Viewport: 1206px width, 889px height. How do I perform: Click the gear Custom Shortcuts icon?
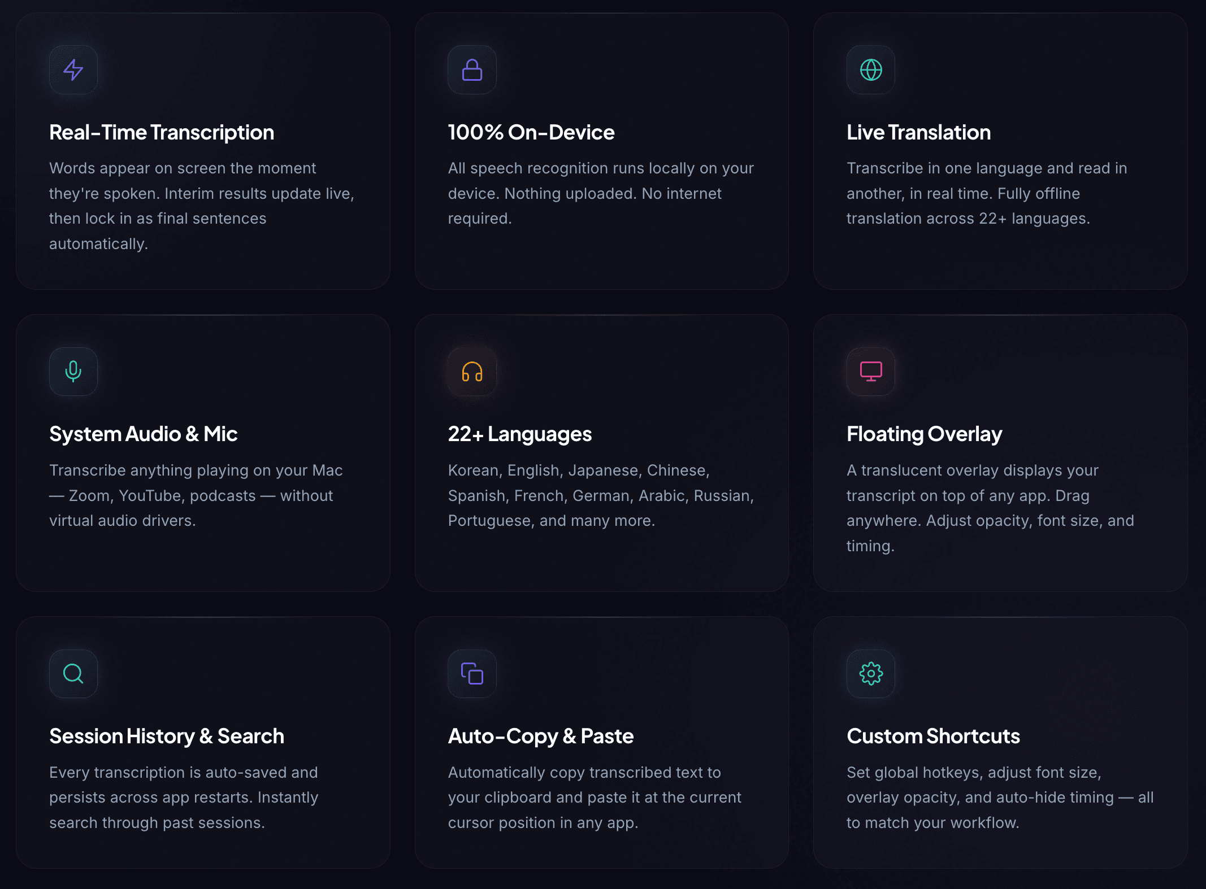(x=870, y=673)
